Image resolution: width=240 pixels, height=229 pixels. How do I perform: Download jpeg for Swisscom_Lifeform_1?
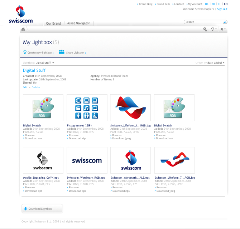121,139
